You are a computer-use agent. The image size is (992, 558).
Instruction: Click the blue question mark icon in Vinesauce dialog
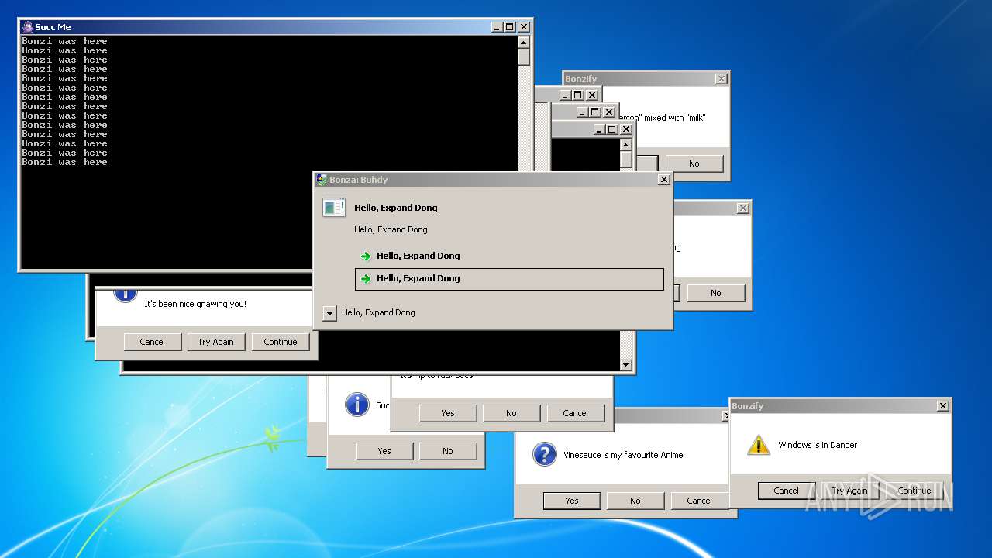click(x=545, y=454)
